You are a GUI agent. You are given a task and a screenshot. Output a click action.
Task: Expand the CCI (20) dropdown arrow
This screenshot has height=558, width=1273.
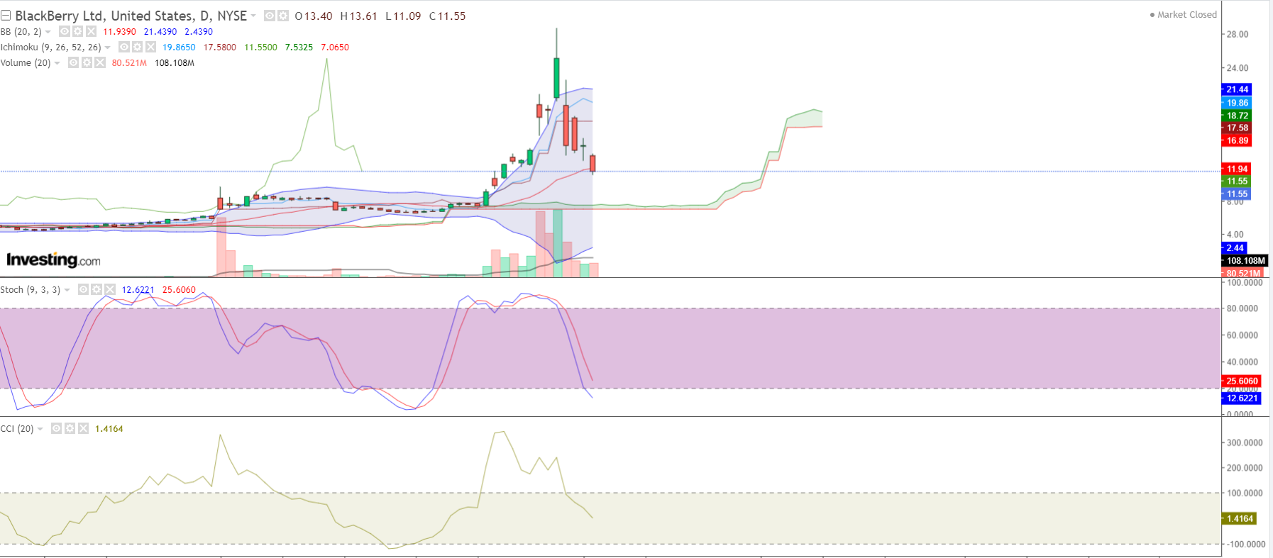40,429
